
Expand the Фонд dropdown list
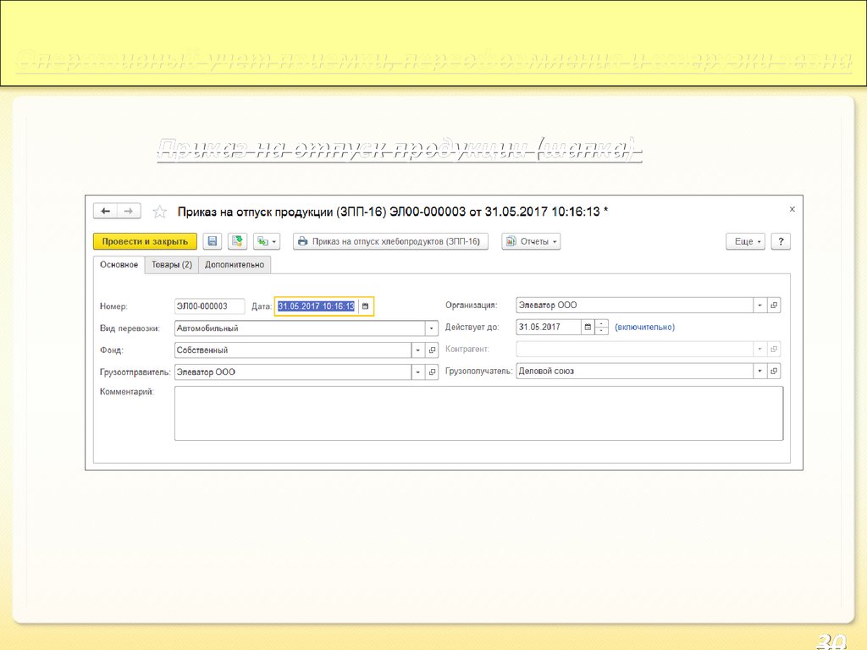(x=417, y=350)
